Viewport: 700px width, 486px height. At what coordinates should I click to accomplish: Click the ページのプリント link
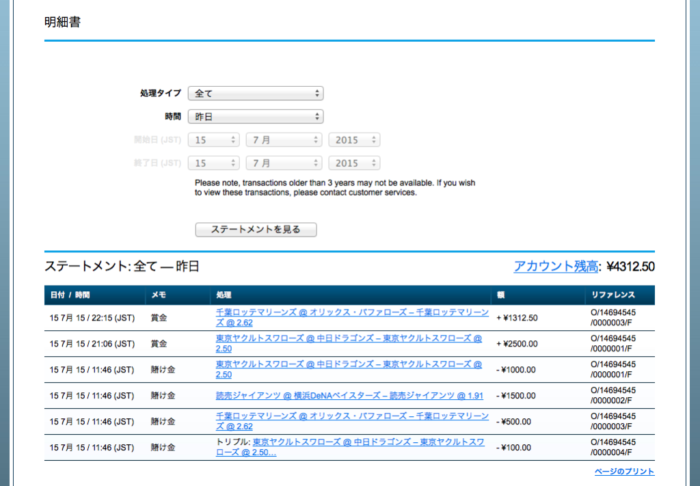coord(624,472)
